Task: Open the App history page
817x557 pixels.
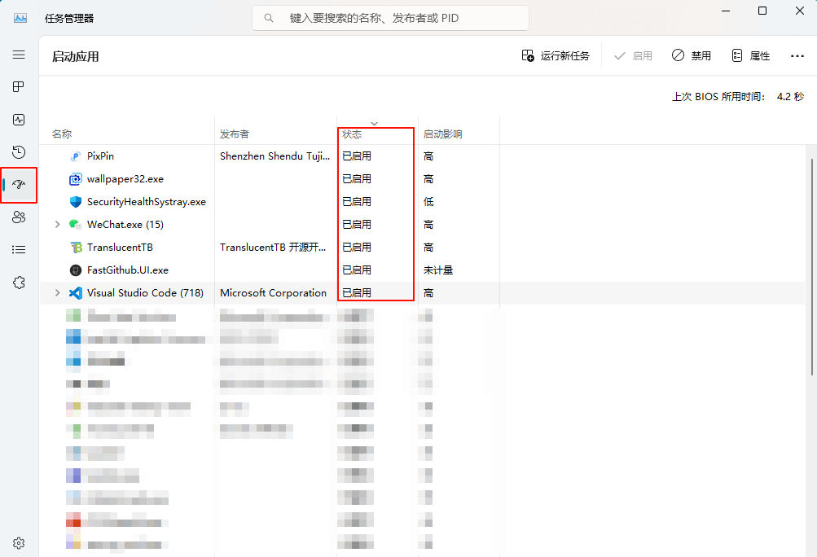Action: [19, 151]
